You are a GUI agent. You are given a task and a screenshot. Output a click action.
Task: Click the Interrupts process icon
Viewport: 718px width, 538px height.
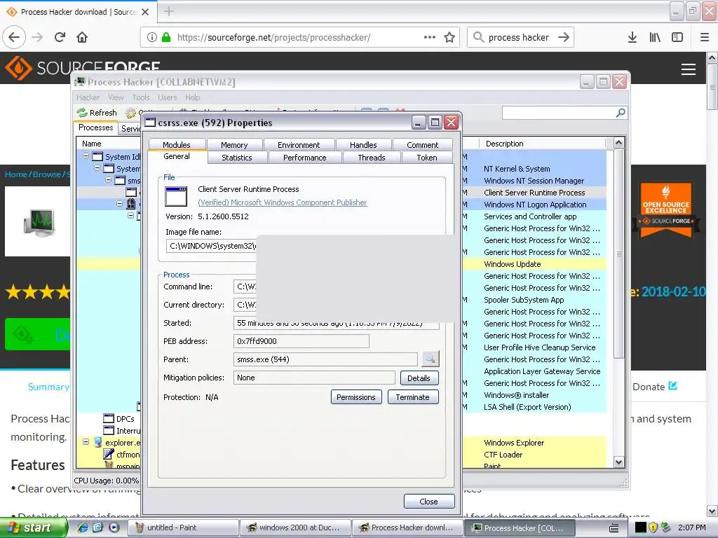coord(109,431)
